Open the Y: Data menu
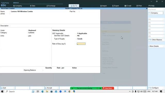 pos(32,6)
